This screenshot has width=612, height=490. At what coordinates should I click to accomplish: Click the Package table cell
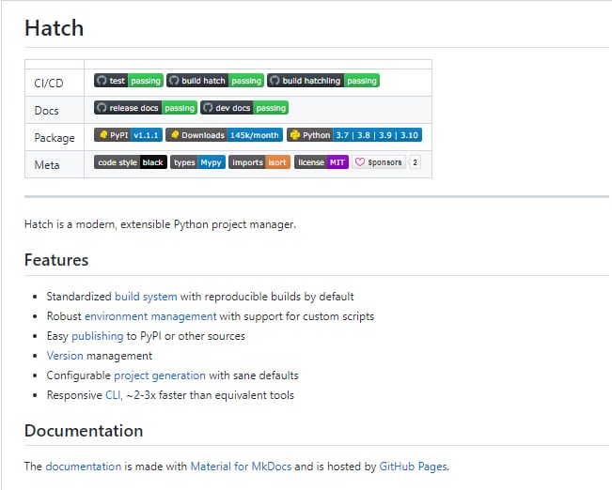click(x=55, y=137)
